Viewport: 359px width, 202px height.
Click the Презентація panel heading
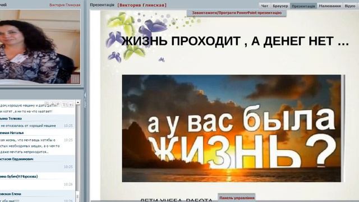pyautogui.click(x=102, y=5)
